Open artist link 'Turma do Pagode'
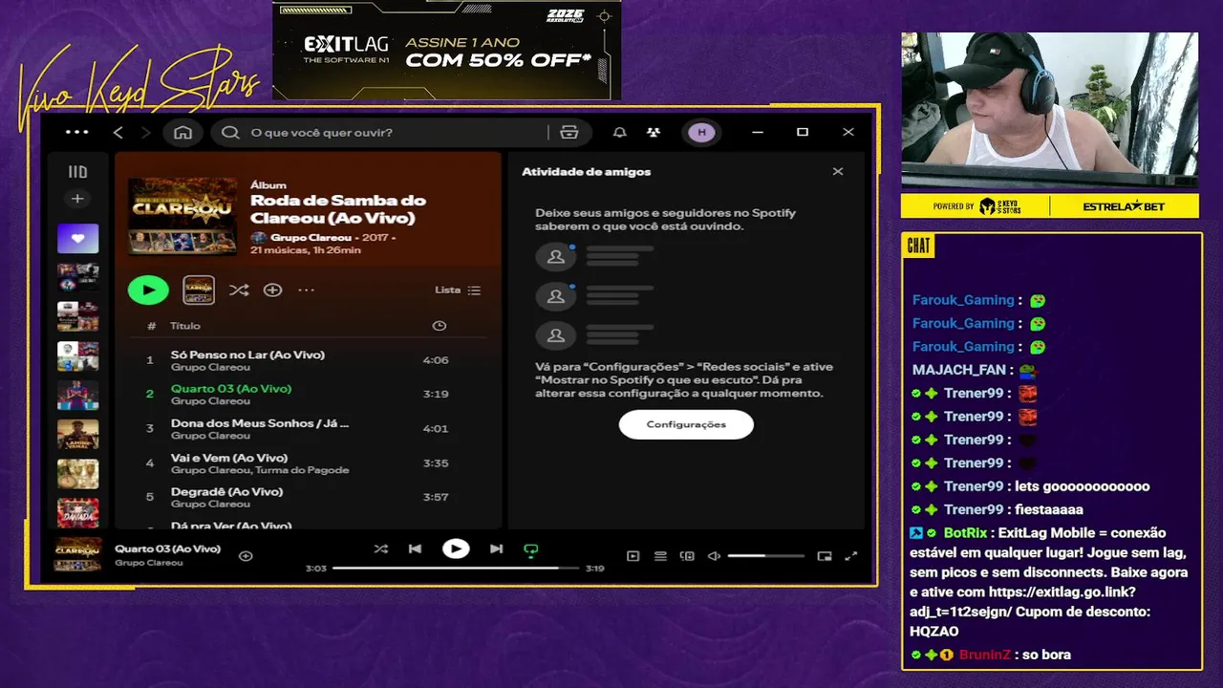 click(x=302, y=470)
